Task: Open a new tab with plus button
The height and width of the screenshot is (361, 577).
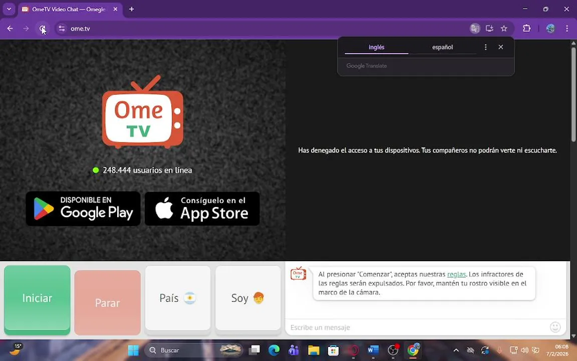Action: (131, 9)
